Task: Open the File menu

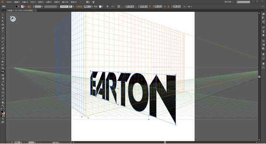Action: click(x=9, y=2)
